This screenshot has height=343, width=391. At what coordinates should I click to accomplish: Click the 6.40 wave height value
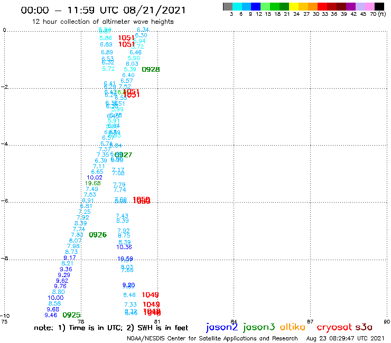tap(128, 75)
